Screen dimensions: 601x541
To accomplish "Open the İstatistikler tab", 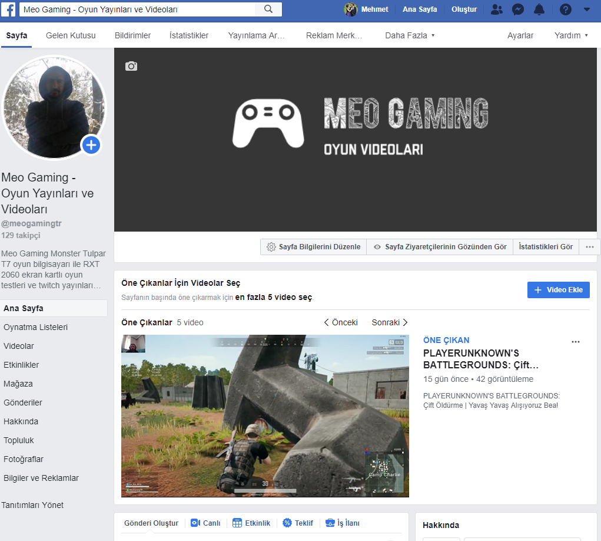I will (189, 35).
